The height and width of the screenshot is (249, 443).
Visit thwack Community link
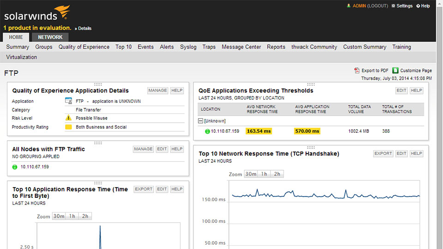tap(314, 47)
